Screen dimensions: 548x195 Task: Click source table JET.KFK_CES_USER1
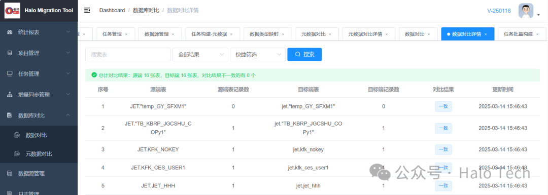(158, 168)
